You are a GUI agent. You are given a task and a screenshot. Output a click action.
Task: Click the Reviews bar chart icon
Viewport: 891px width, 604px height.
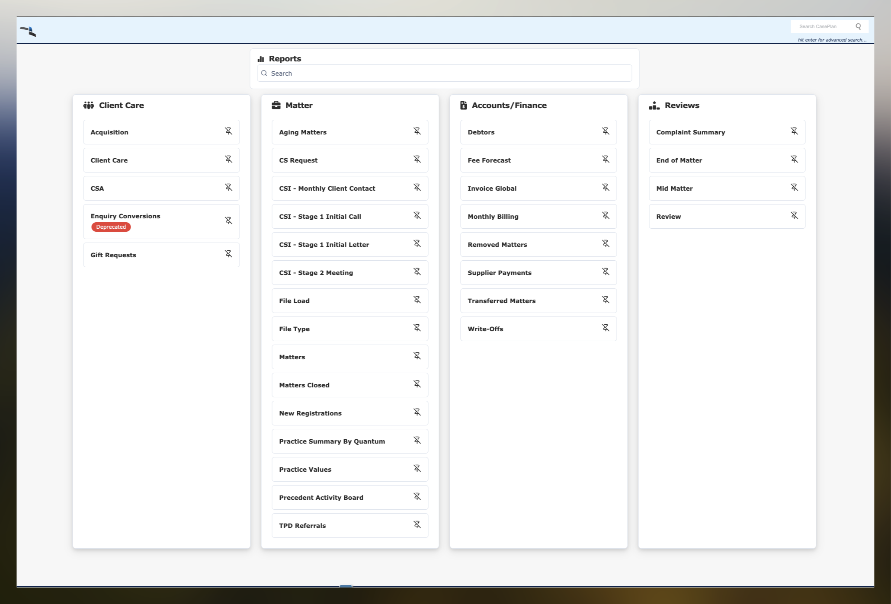point(653,105)
